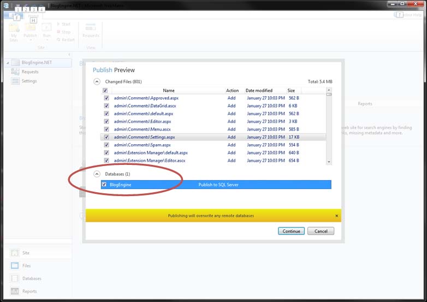Click the My Sites ribbon icon
The height and width of the screenshot is (302, 427).
click(x=14, y=28)
